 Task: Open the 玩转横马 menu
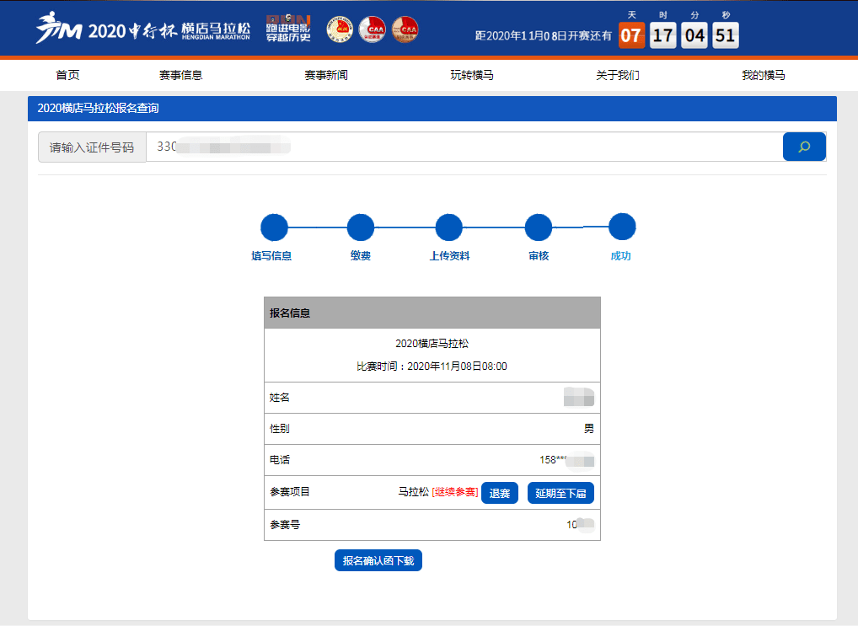pos(472,75)
